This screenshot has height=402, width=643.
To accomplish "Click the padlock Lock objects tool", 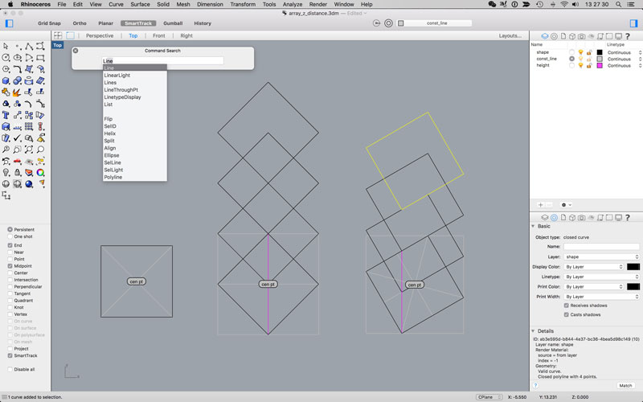I will coord(17,173).
